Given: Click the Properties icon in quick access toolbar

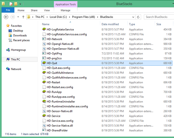Looking at the screenshot, I should (11, 4).
